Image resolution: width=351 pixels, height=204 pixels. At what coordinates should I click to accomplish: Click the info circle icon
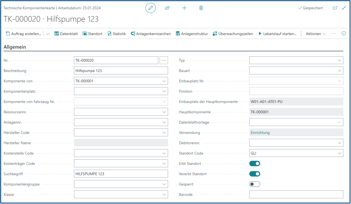(344, 34)
